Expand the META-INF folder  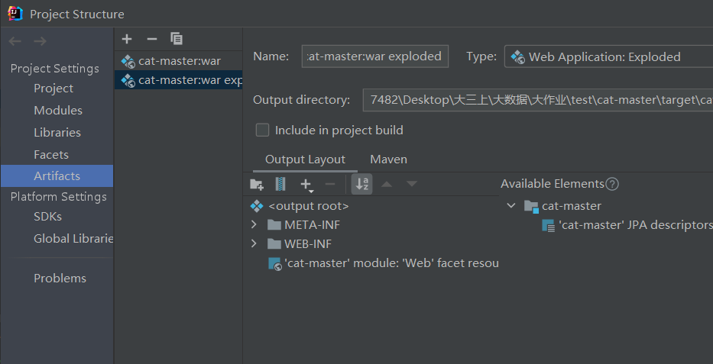click(x=254, y=225)
